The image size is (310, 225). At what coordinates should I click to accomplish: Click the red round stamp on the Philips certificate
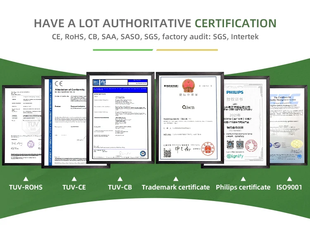pos(251,146)
